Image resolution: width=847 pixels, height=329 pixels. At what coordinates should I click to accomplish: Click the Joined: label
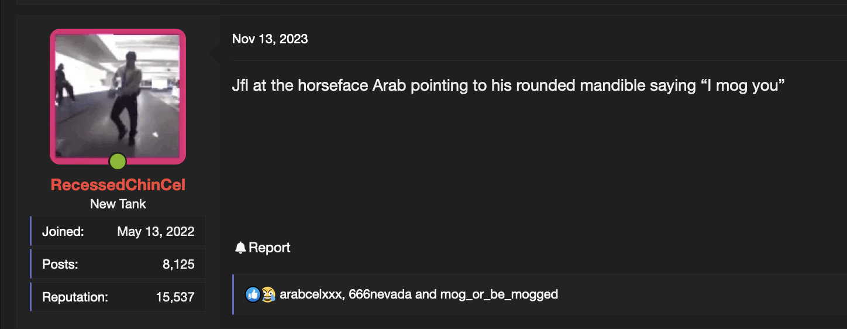(x=63, y=232)
